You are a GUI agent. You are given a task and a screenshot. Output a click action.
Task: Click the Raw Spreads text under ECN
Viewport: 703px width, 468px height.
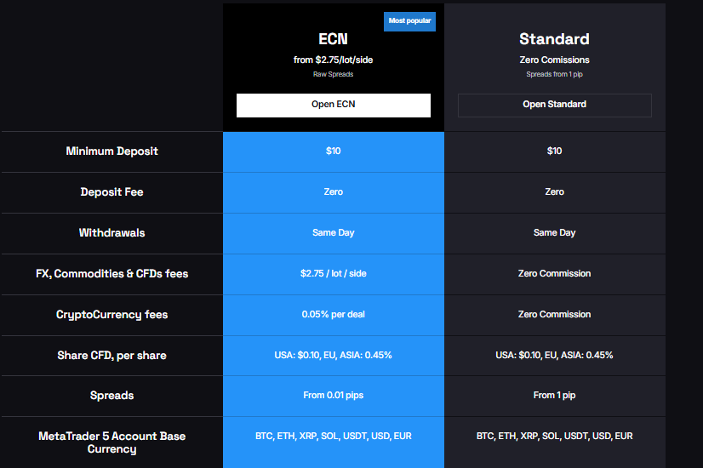[x=333, y=75]
